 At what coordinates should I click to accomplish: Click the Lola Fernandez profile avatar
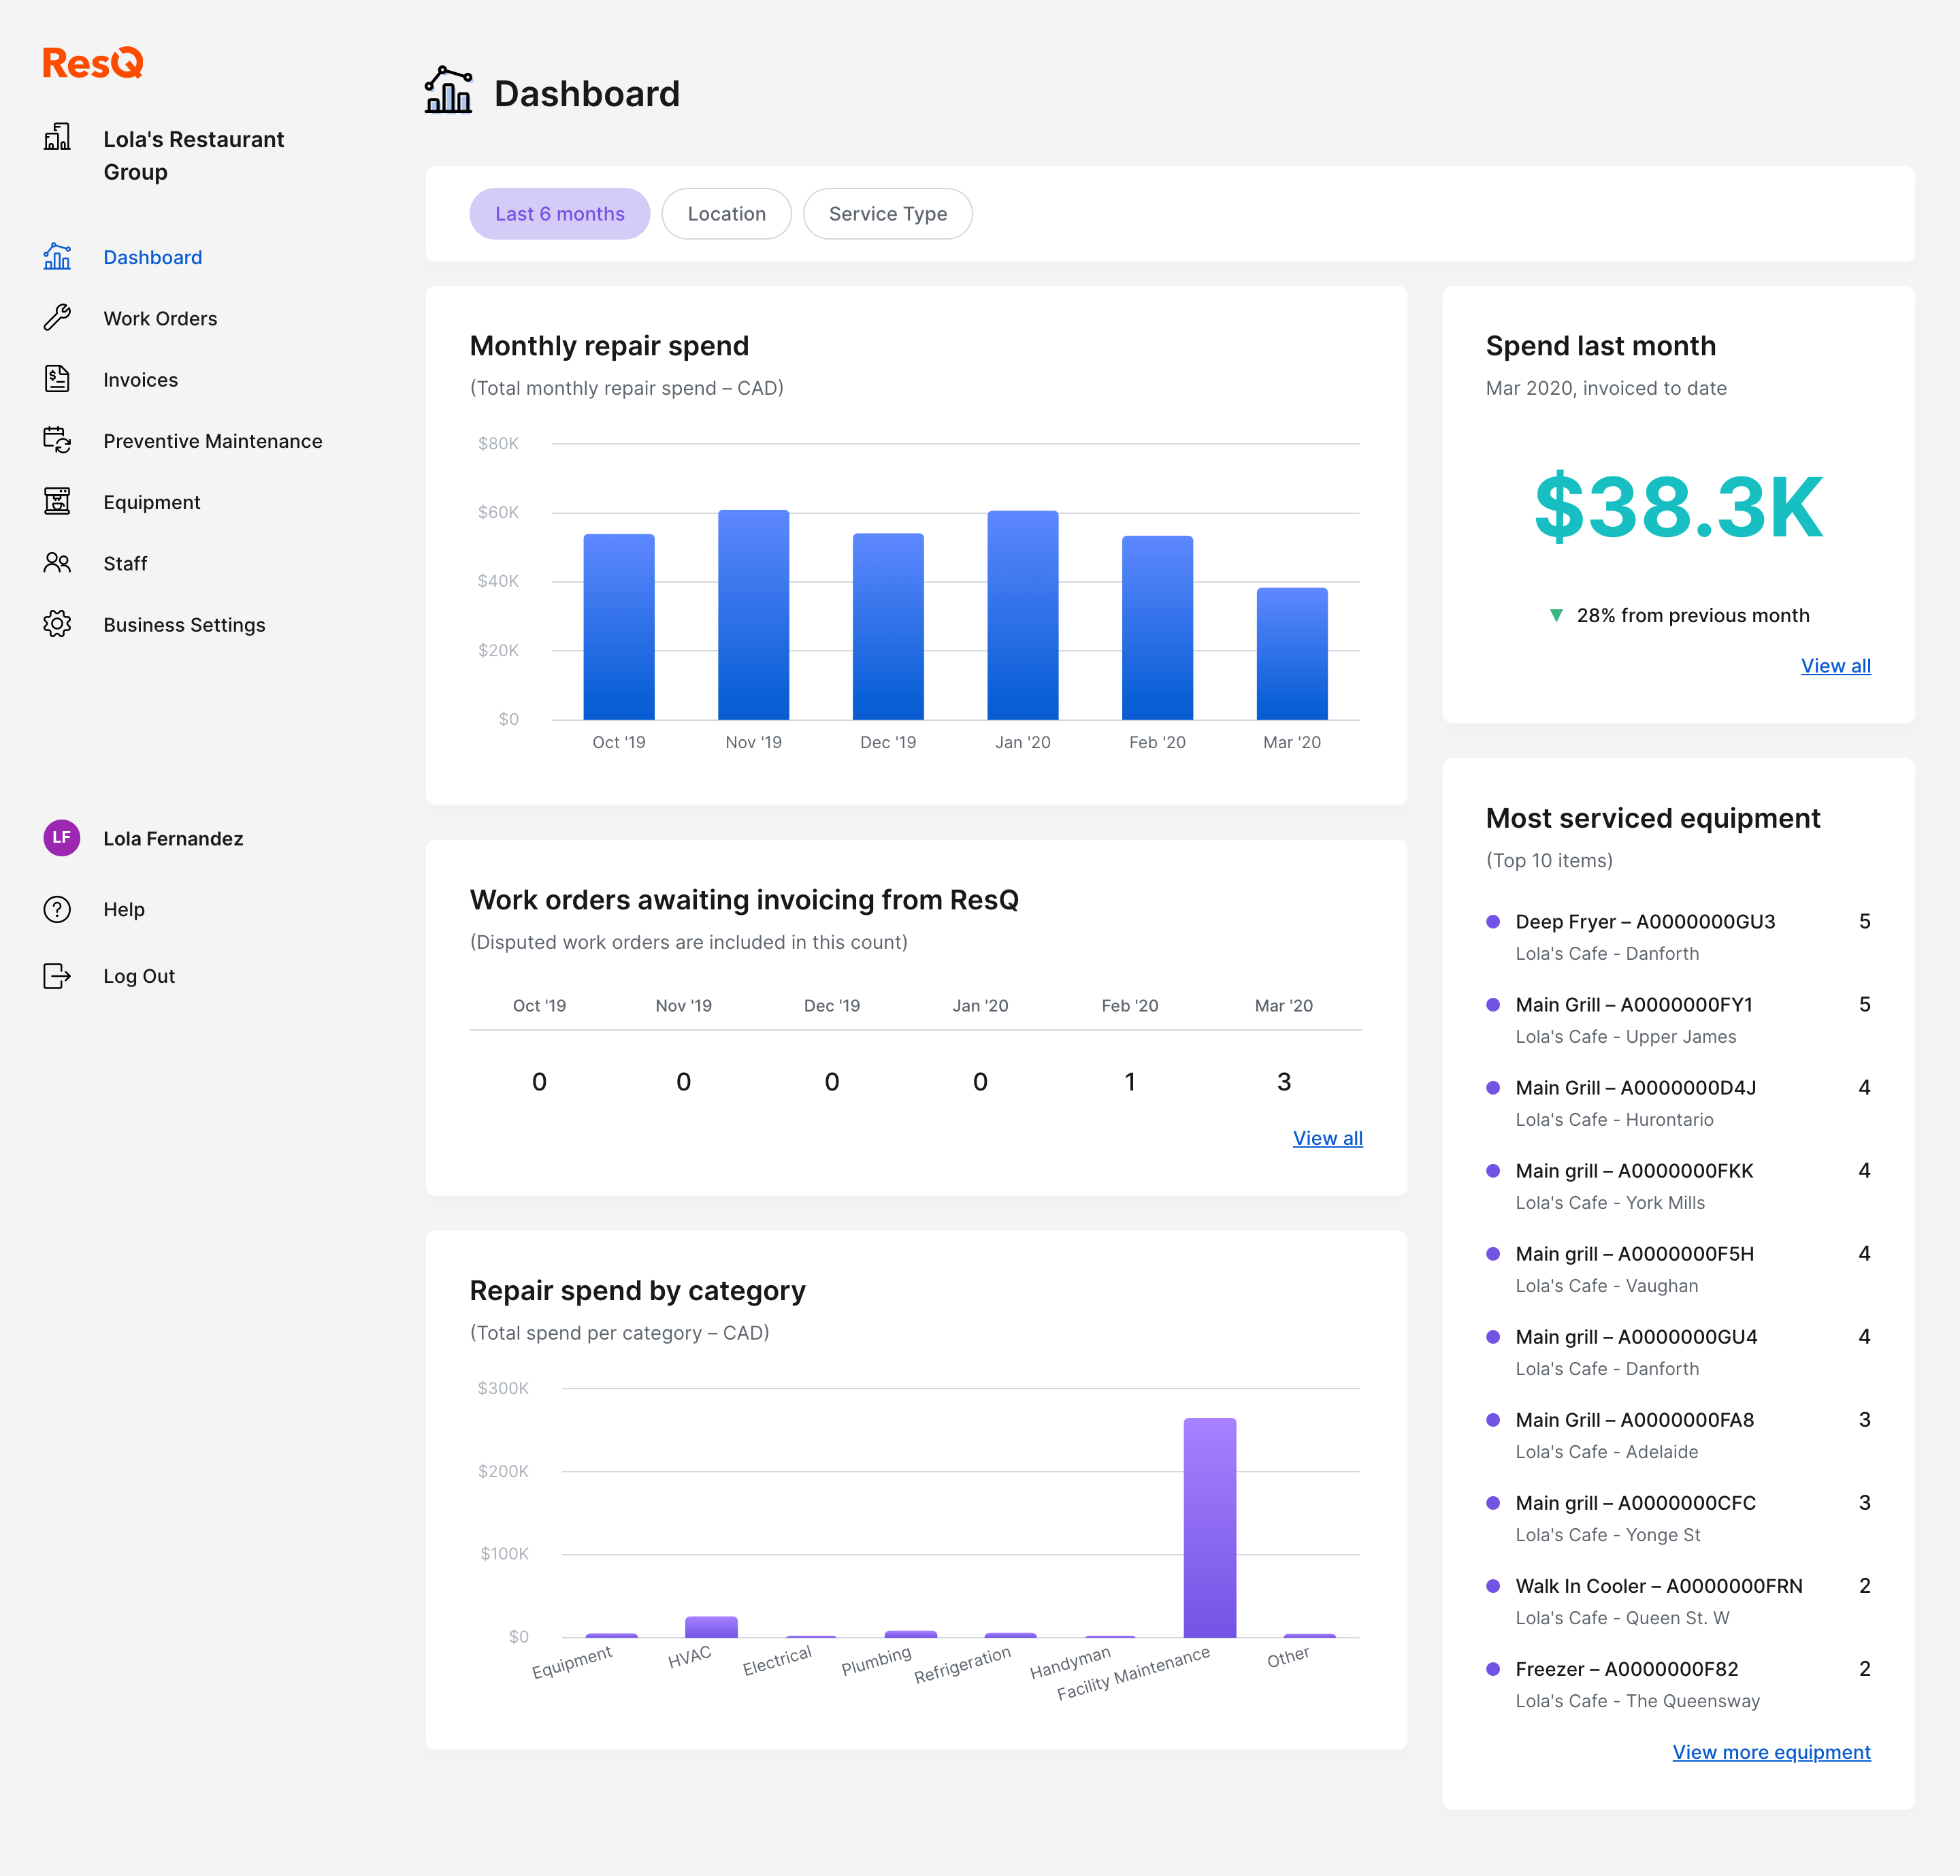(x=61, y=838)
